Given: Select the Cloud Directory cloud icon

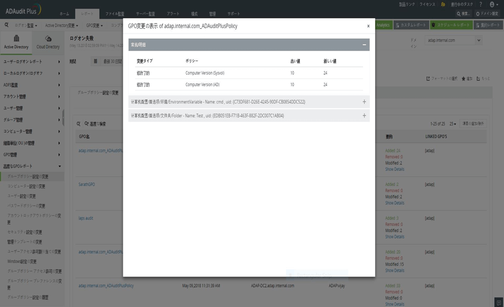Looking at the screenshot, I should pyautogui.click(x=48, y=39).
